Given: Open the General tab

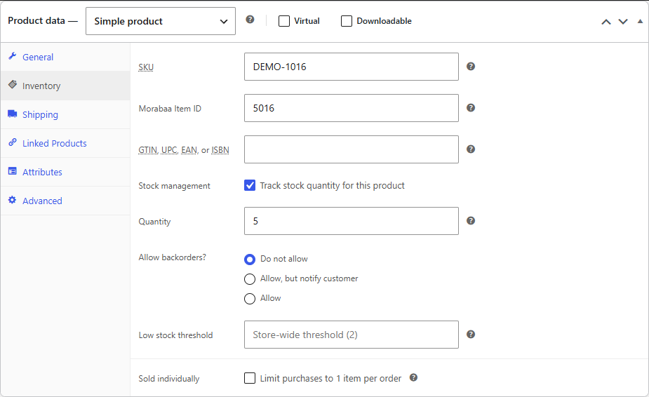Looking at the screenshot, I should [x=65, y=57].
